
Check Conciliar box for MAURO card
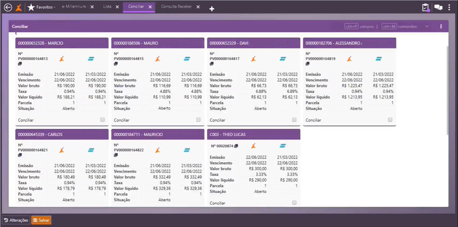tap(198, 120)
